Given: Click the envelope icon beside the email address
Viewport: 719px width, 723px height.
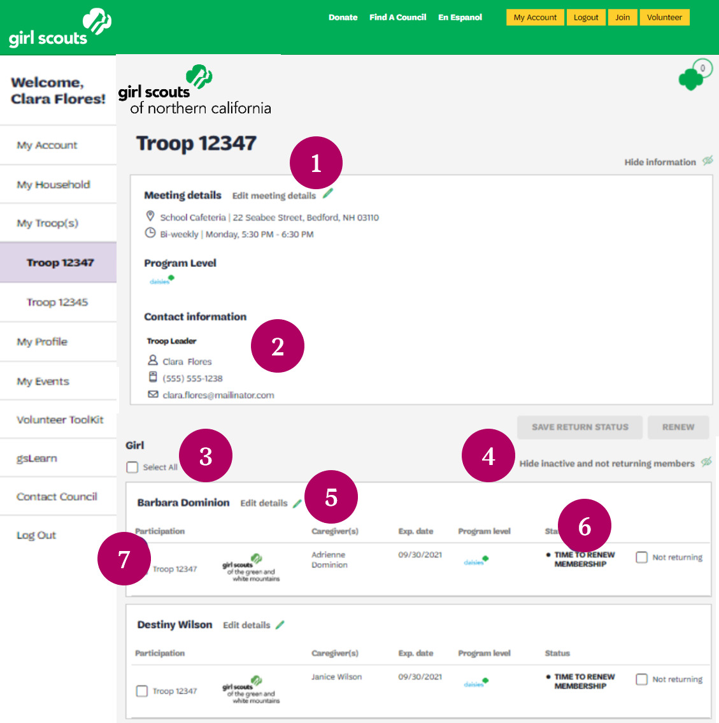Looking at the screenshot, I should (x=153, y=394).
